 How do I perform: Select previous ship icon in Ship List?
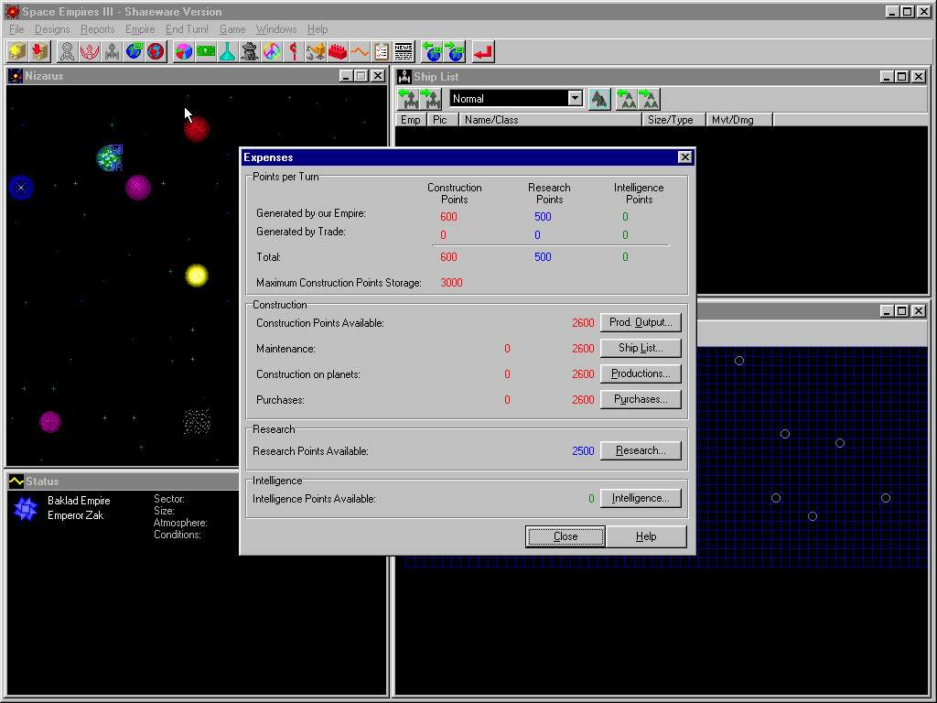coord(408,99)
